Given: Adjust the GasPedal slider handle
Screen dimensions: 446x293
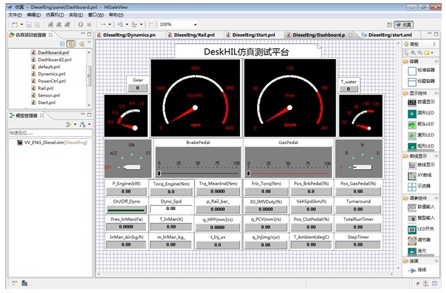Looking at the screenshot, I should (x=249, y=173).
